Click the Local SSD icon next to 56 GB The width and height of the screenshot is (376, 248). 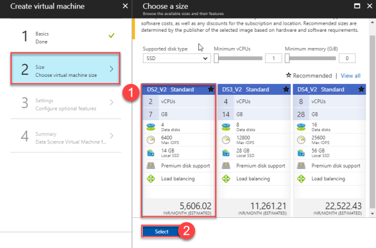(301, 153)
